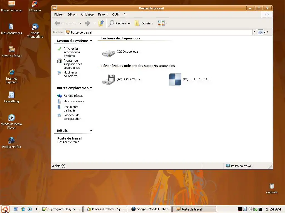Open the Fichier menu
Image resolution: width=285 pixels, height=213 pixels.
[x=58, y=14]
